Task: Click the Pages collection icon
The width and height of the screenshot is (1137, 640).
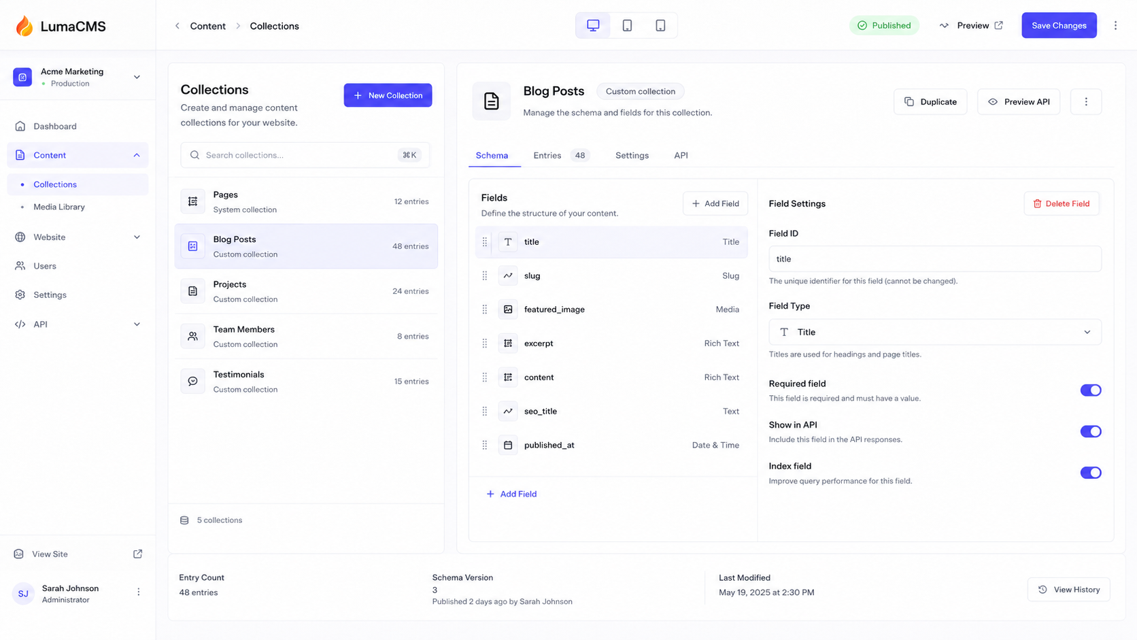Action: 193,201
